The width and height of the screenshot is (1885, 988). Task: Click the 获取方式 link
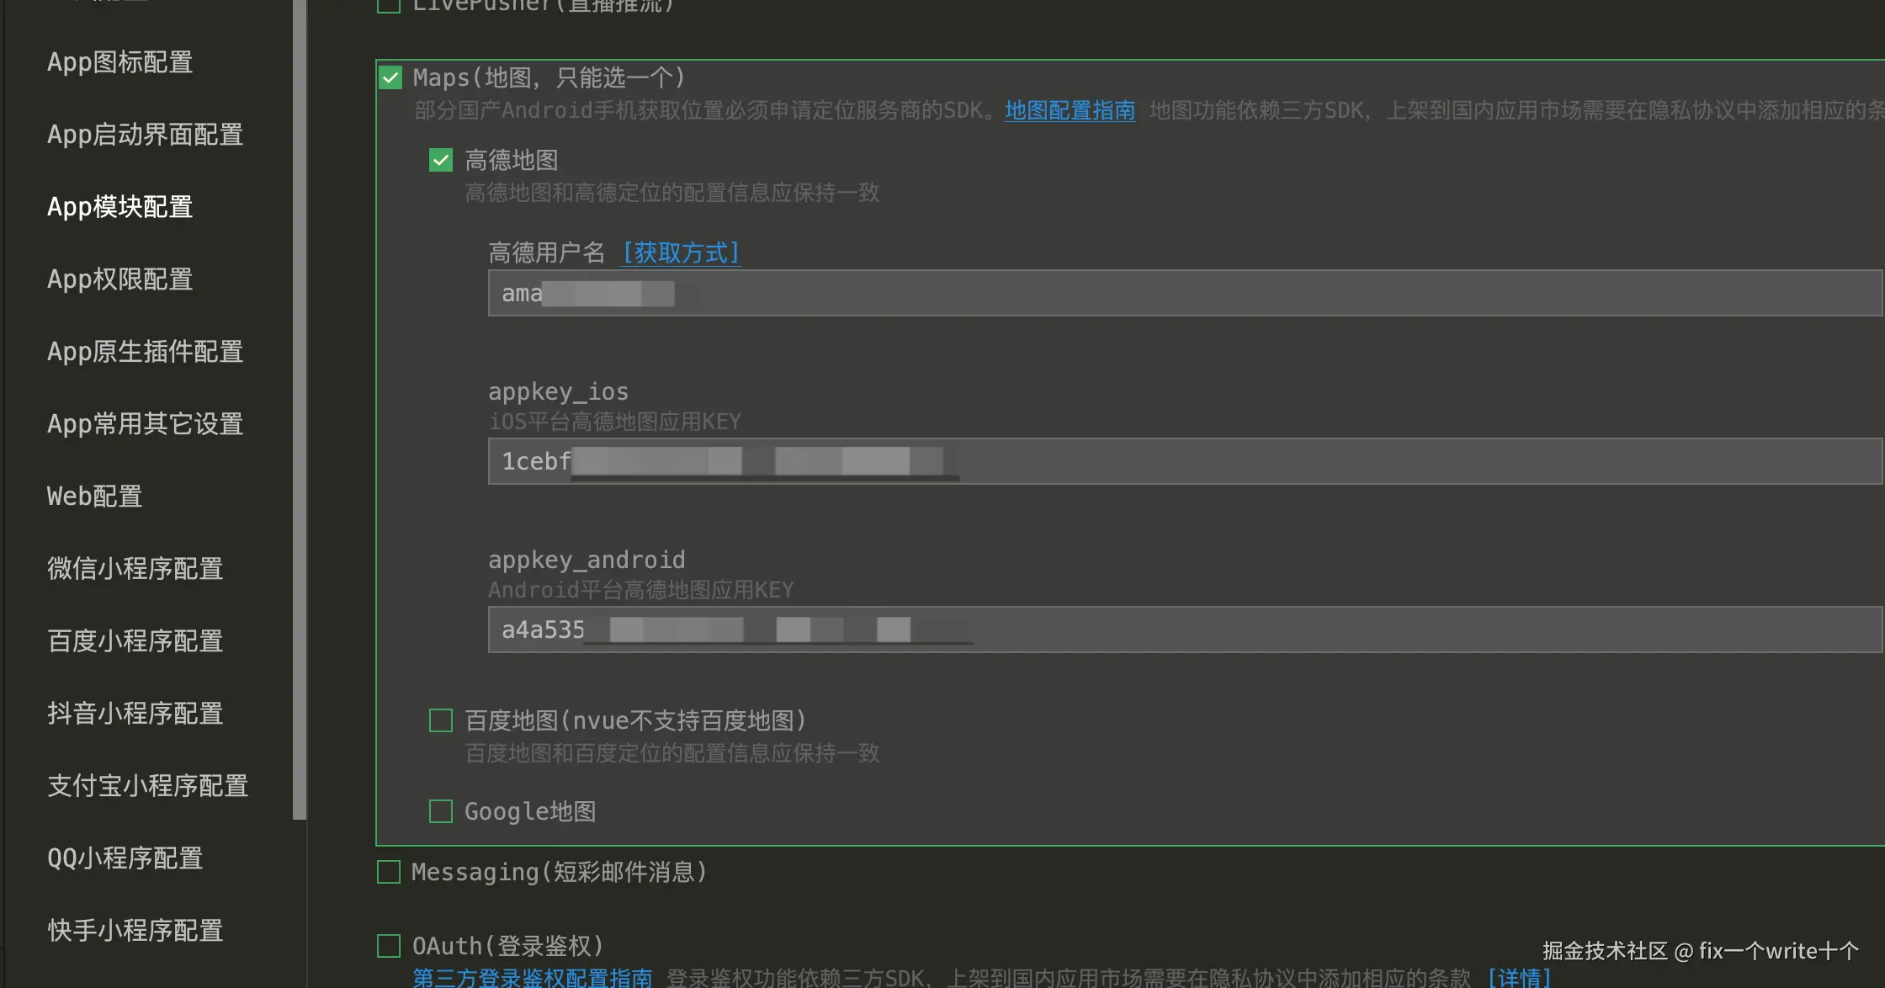680,252
